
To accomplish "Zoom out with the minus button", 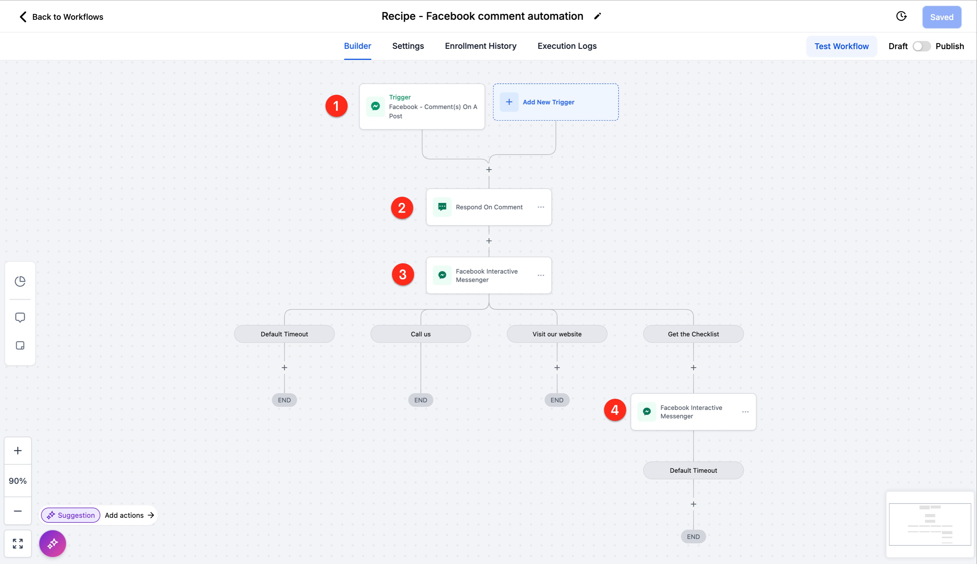I will click(18, 511).
